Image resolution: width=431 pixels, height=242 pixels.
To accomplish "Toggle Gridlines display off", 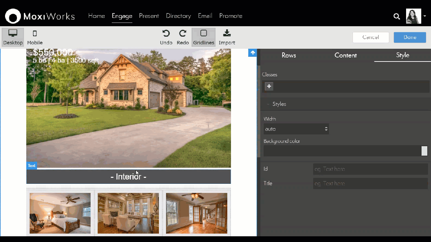I will coord(203,37).
